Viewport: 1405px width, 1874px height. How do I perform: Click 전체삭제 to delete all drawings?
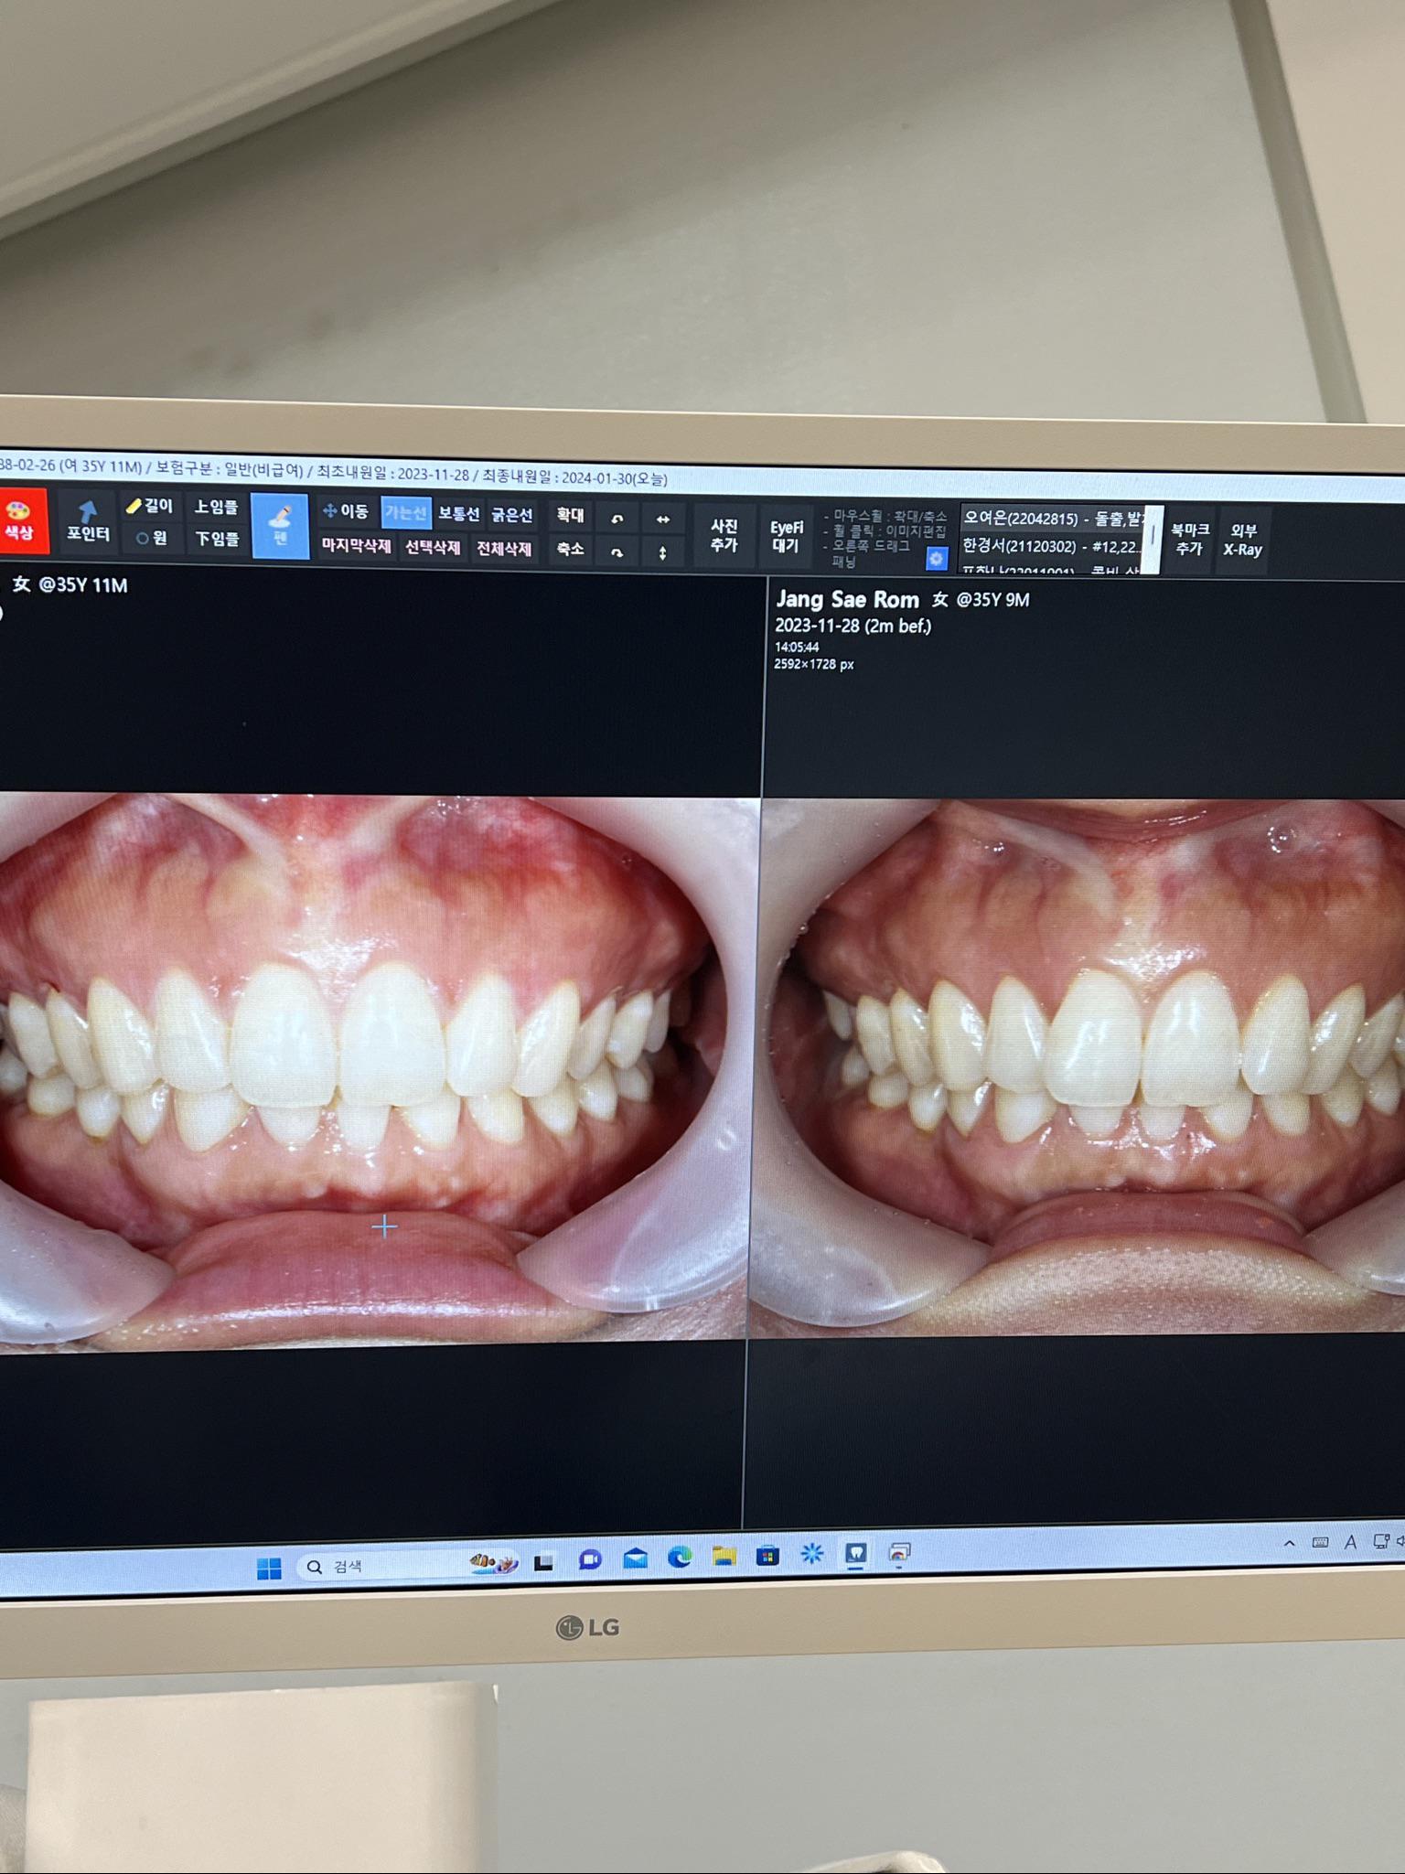[504, 549]
